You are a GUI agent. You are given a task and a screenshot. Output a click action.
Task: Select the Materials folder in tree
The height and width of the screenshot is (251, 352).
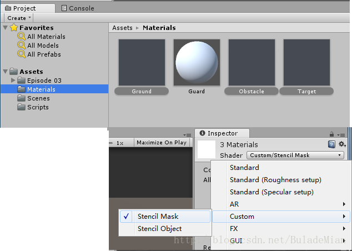[54, 89]
